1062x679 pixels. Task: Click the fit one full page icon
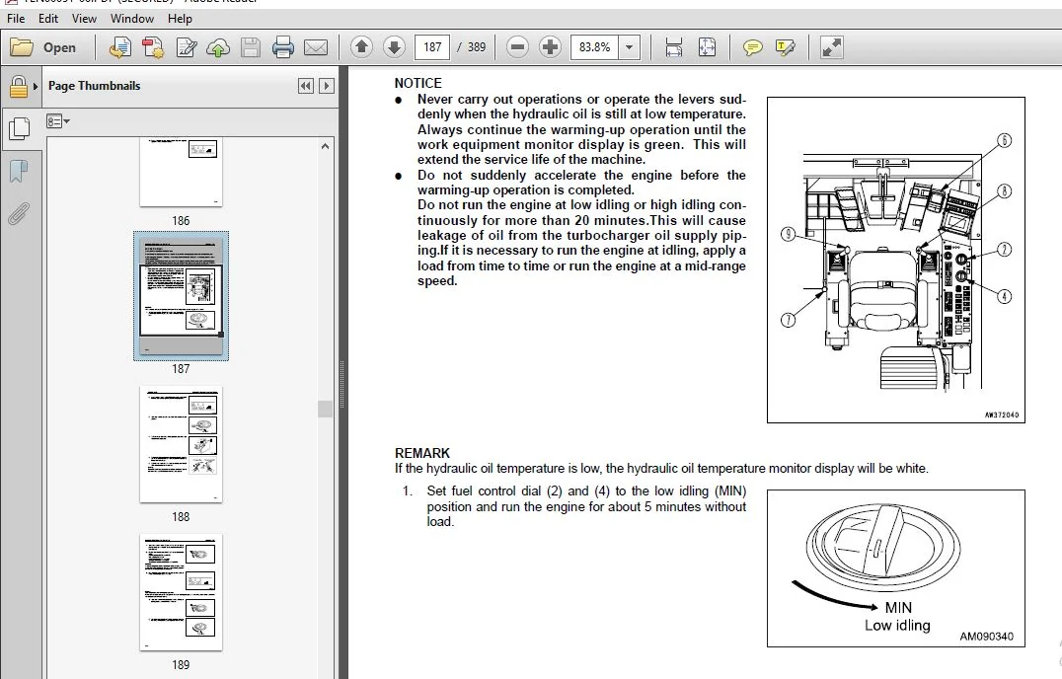[x=707, y=46]
